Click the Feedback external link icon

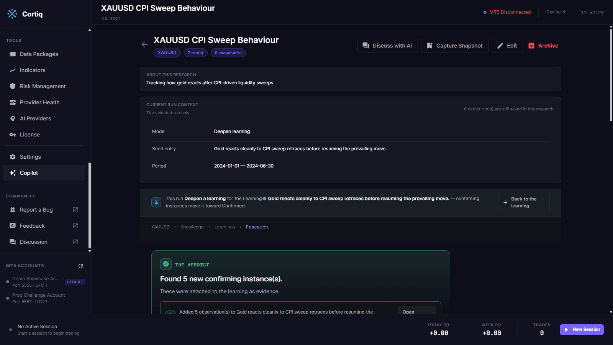click(x=75, y=226)
